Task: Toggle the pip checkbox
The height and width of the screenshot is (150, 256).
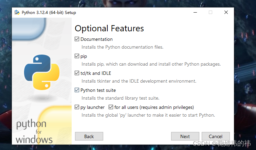Action: click(77, 56)
